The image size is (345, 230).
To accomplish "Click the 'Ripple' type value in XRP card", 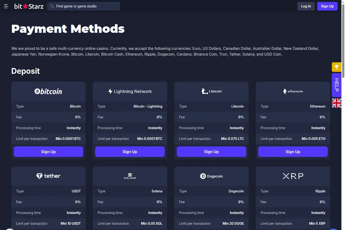I will click(320, 191).
